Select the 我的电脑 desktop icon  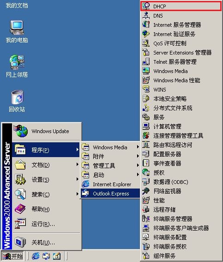click(17, 31)
